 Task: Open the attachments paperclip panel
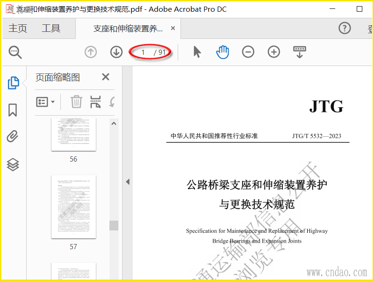[x=13, y=136]
